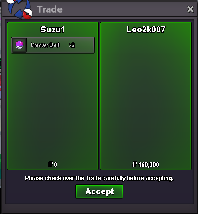Close the Trade window with X

(190, 9)
